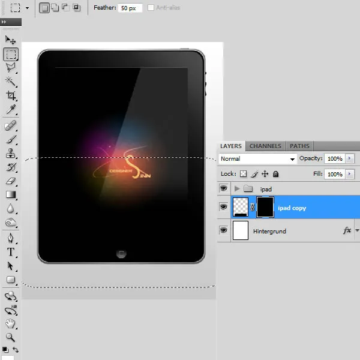
Task: Hide the ipad copy layer
Action: 223,207
